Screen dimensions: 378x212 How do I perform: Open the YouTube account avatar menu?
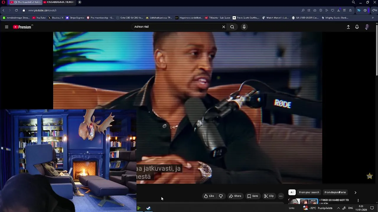click(x=367, y=27)
